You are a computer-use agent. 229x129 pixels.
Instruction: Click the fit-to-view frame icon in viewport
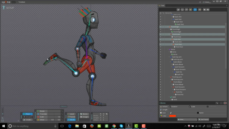(x=3, y=121)
